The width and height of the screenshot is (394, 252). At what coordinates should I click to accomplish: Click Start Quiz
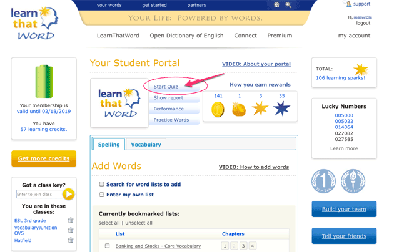coord(166,87)
